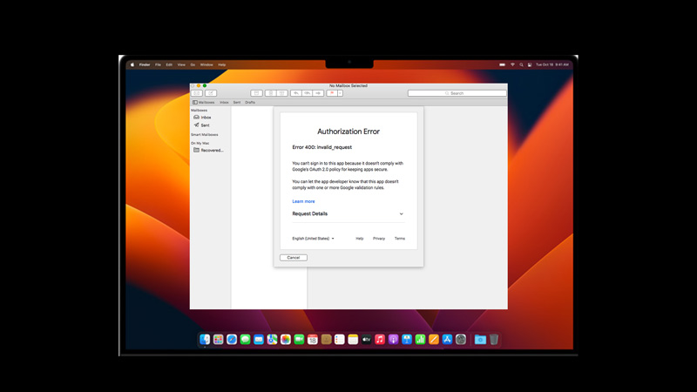Flag message with red flag button
The height and width of the screenshot is (392, 697).
point(332,93)
